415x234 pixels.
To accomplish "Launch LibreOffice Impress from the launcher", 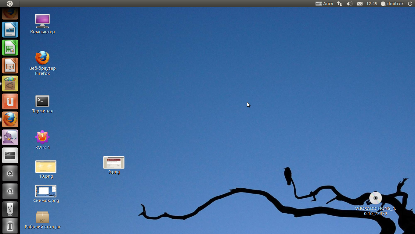I will pyautogui.click(x=10, y=66).
